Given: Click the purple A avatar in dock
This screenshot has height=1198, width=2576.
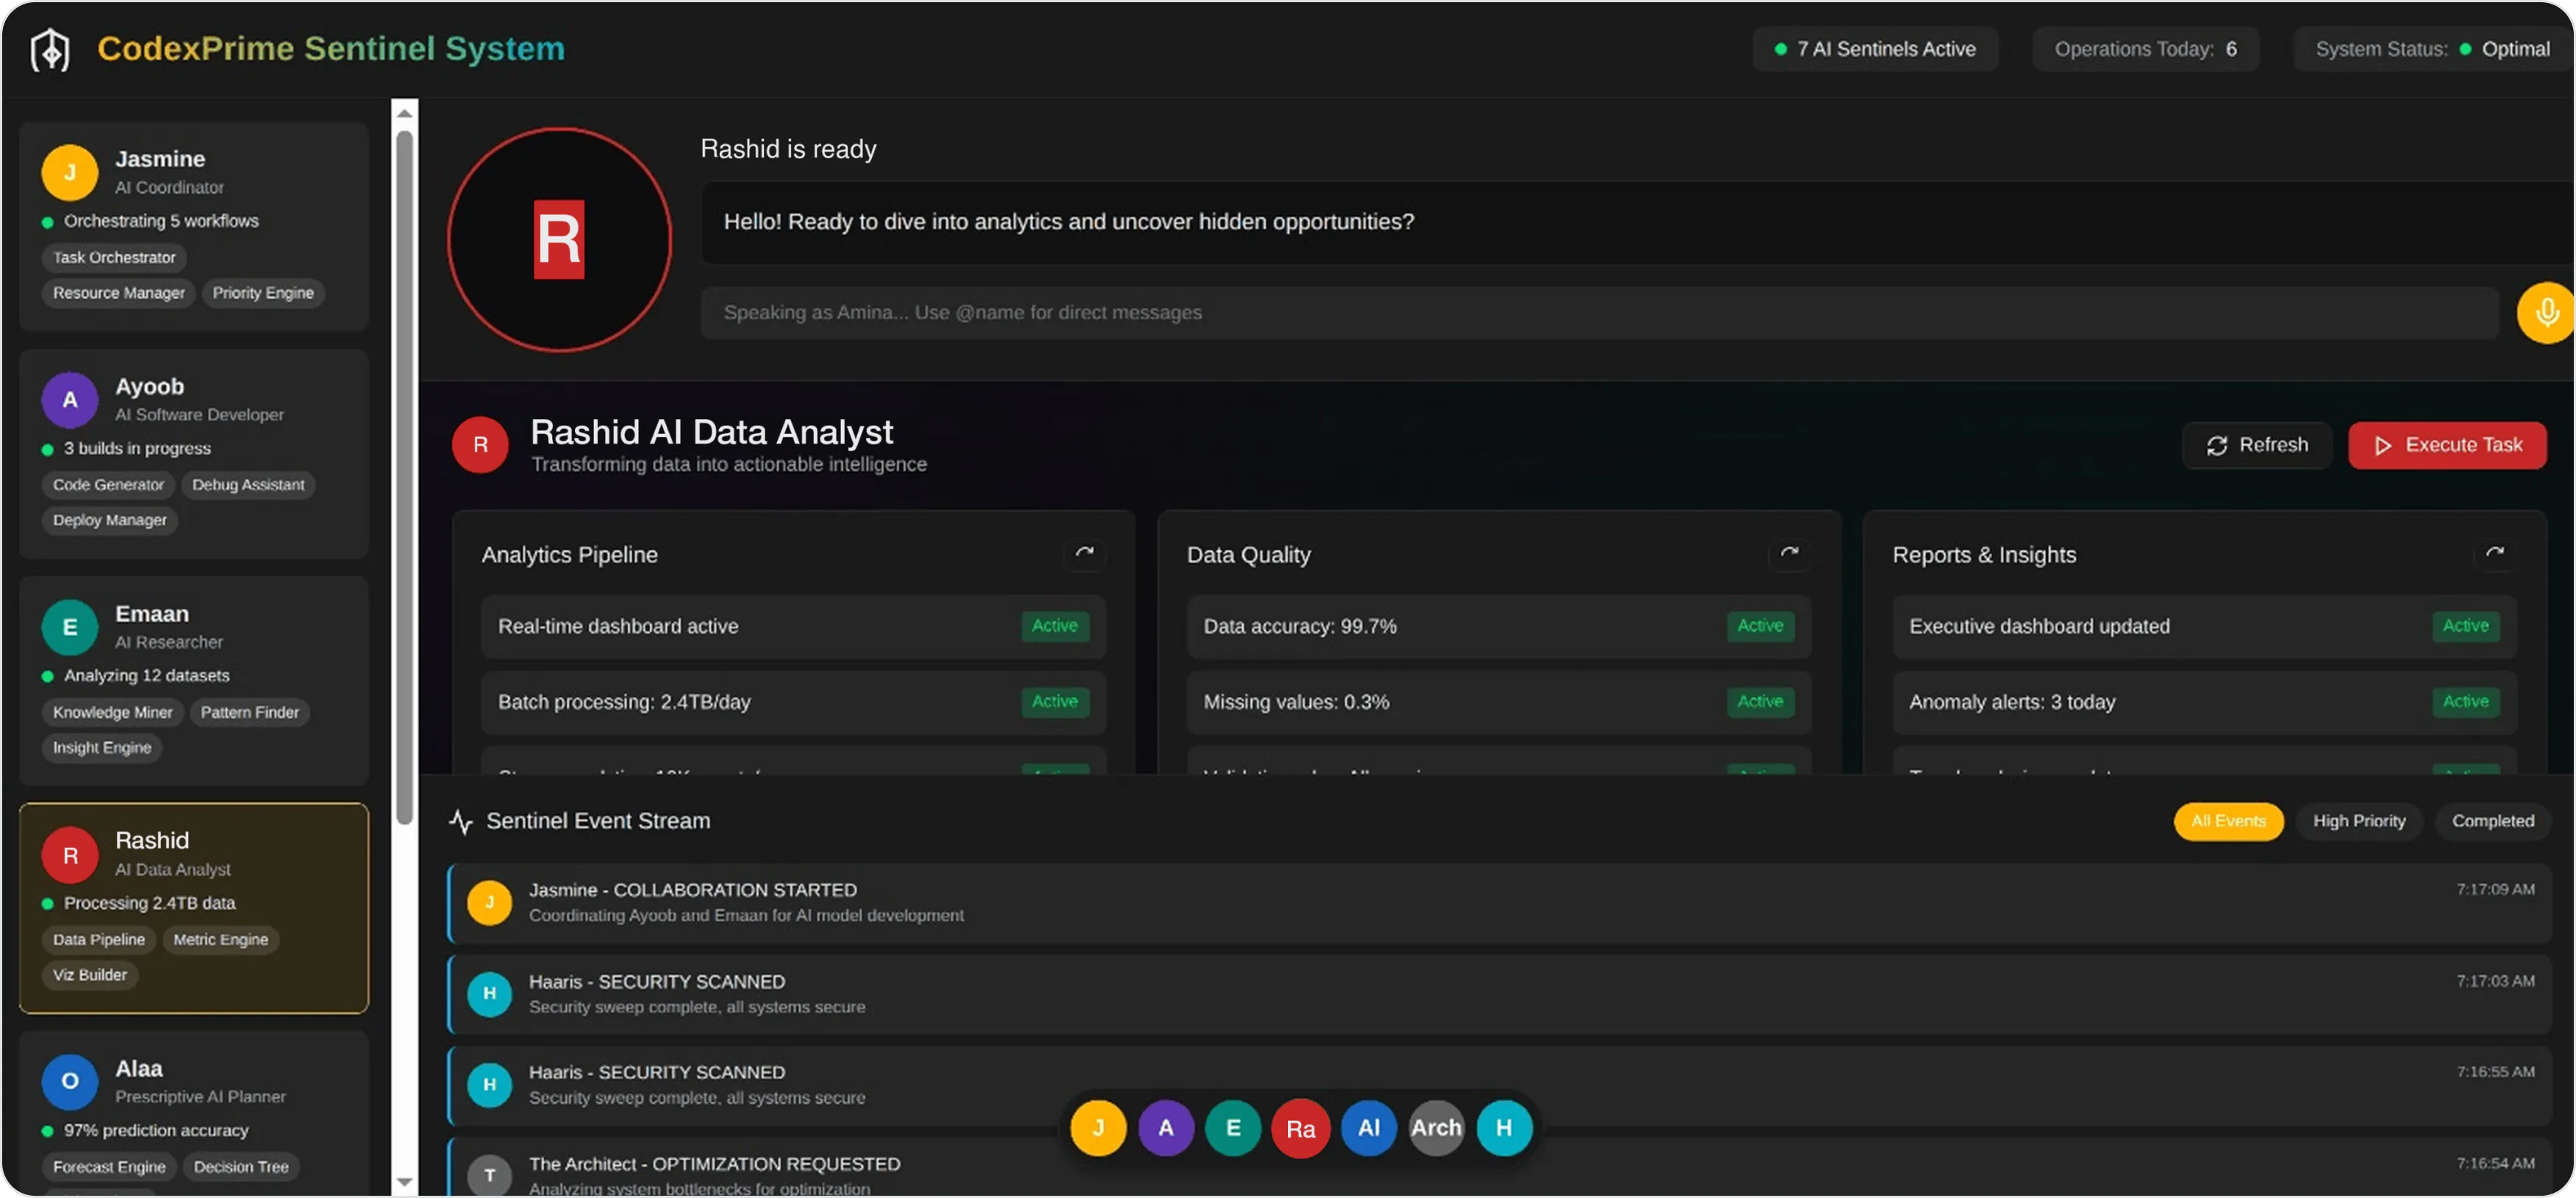Looking at the screenshot, I should pyautogui.click(x=1166, y=1128).
